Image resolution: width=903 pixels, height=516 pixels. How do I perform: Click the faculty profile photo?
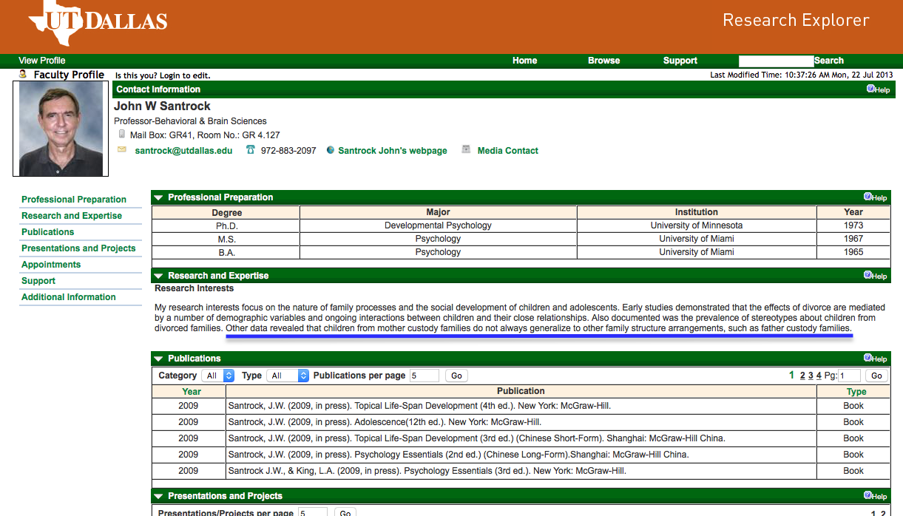[x=61, y=128]
